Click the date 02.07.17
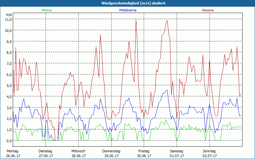The image size is (255, 159). 210,156
